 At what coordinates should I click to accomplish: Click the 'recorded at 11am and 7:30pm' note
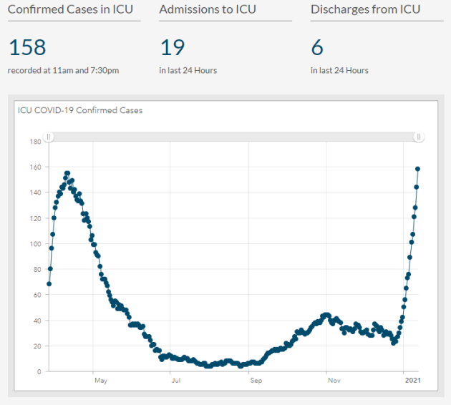click(63, 70)
